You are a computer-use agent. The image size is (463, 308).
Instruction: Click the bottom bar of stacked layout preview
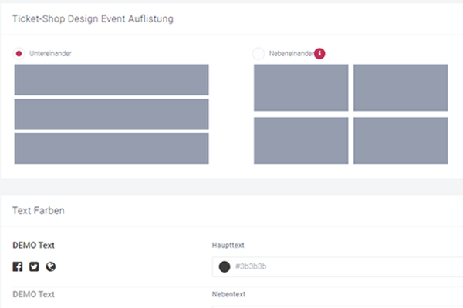[x=111, y=149]
